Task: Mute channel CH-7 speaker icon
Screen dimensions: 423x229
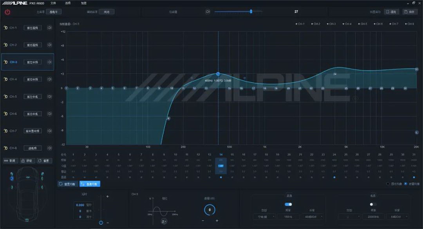Action: point(49,131)
